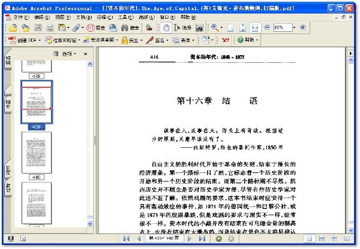
Task: Toggle the navigation pane button in status bar
Action: 11,239
